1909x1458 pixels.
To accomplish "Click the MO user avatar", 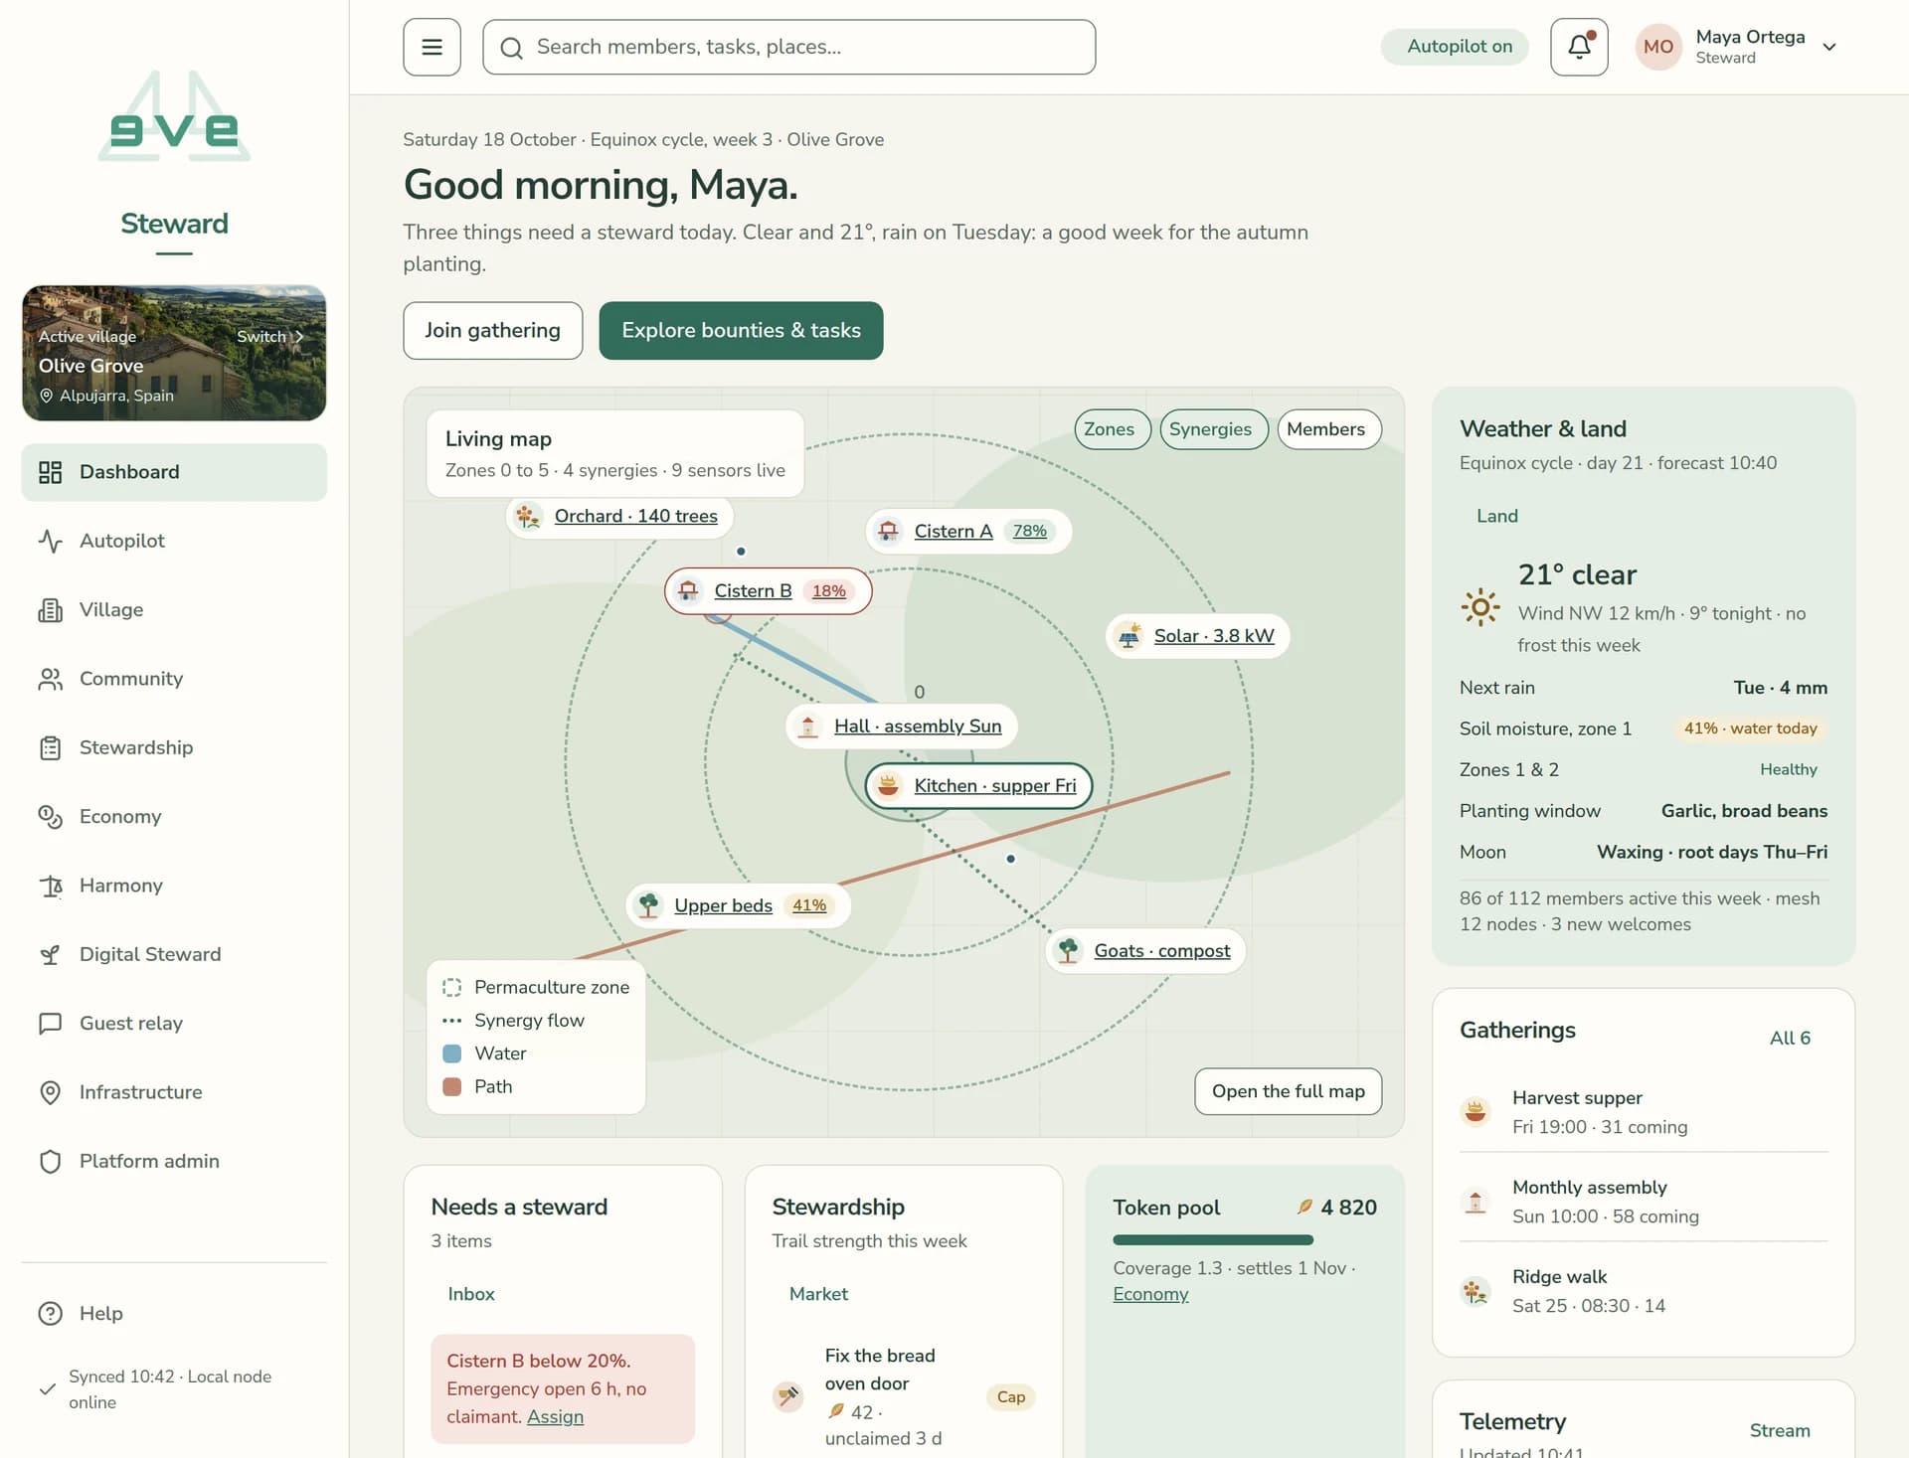I will pyautogui.click(x=1658, y=47).
